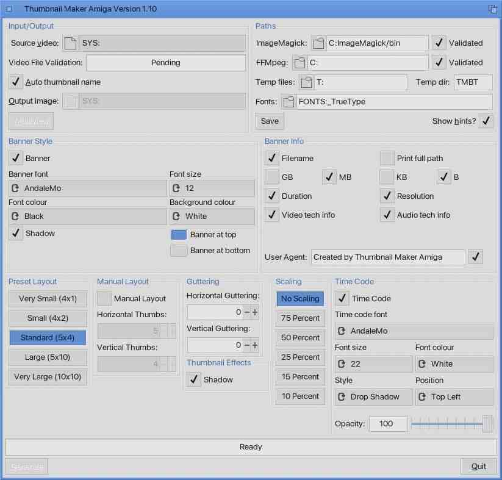Click the FFMpeg path folder browse icon

[299, 63]
